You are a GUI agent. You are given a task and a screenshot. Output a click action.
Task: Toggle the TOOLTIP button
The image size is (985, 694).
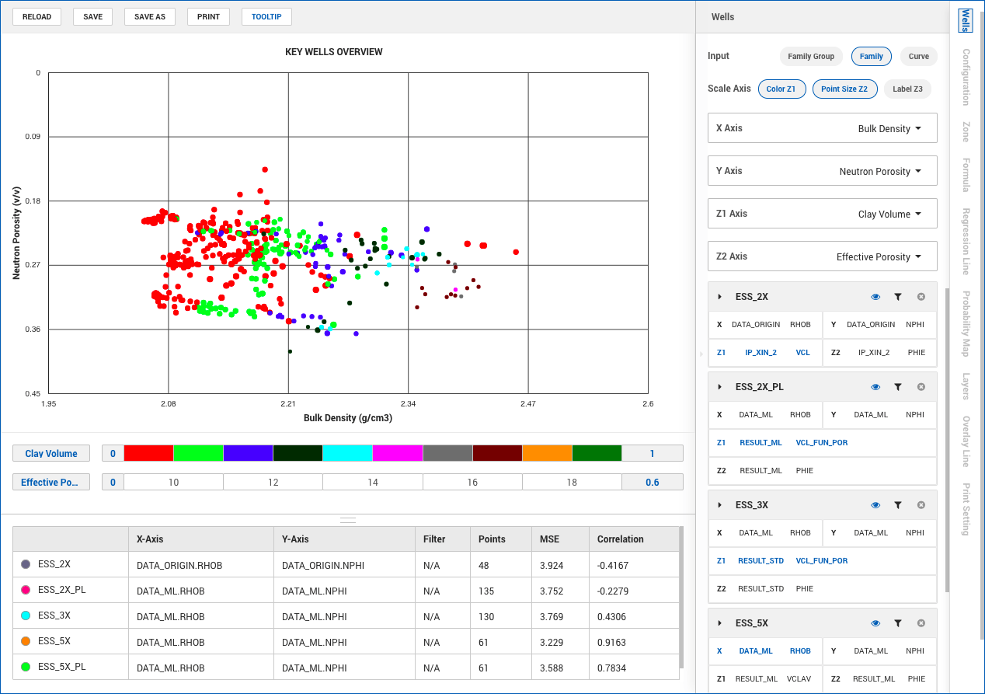[266, 16]
